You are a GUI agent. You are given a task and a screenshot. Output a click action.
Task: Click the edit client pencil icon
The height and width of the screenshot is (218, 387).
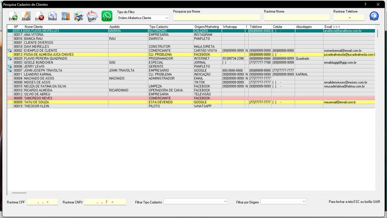(x=26, y=16)
